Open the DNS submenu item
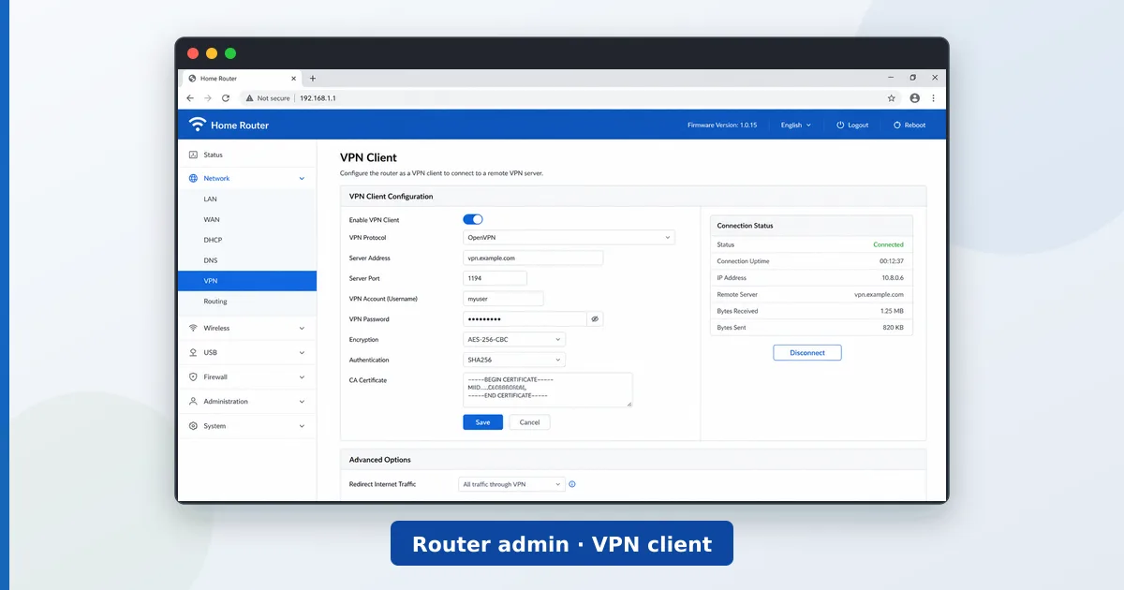The width and height of the screenshot is (1124, 590). [247, 260]
